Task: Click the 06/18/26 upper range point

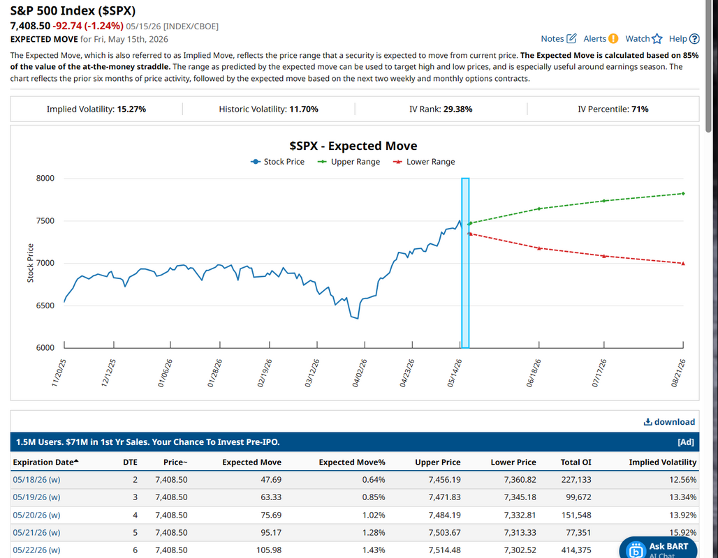Action: tap(539, 209)
